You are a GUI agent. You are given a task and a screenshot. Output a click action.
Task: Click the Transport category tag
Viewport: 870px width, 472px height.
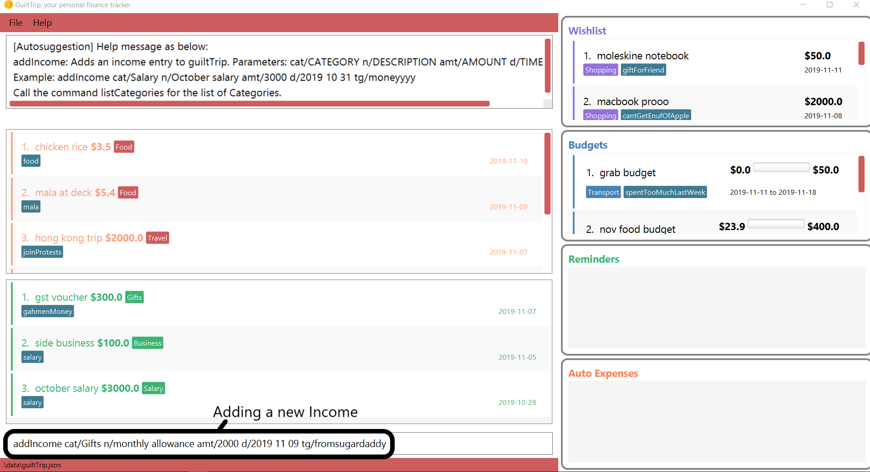coord(603,192)
